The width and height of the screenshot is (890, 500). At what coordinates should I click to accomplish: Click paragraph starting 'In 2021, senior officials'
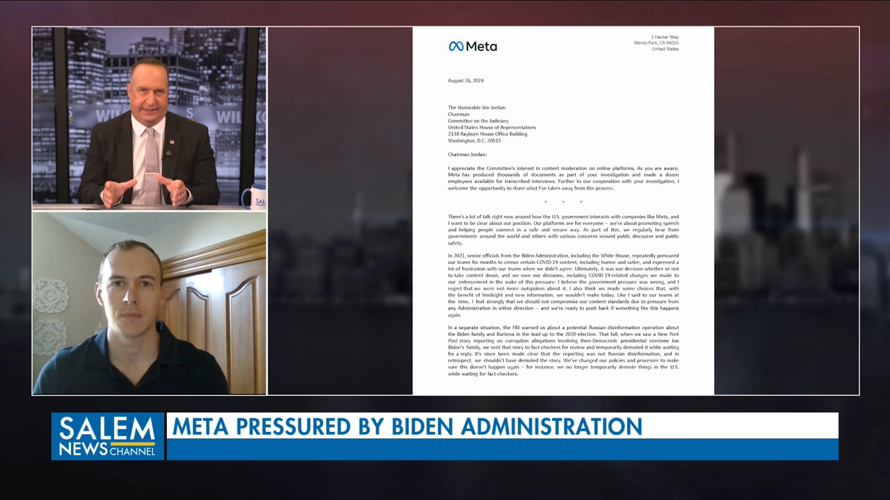pyautogui.click(x=563, y=285)
